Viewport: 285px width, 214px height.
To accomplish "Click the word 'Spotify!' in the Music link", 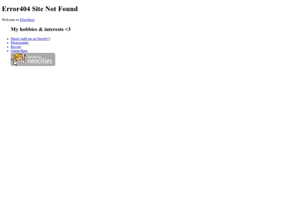I will (44, 39).
